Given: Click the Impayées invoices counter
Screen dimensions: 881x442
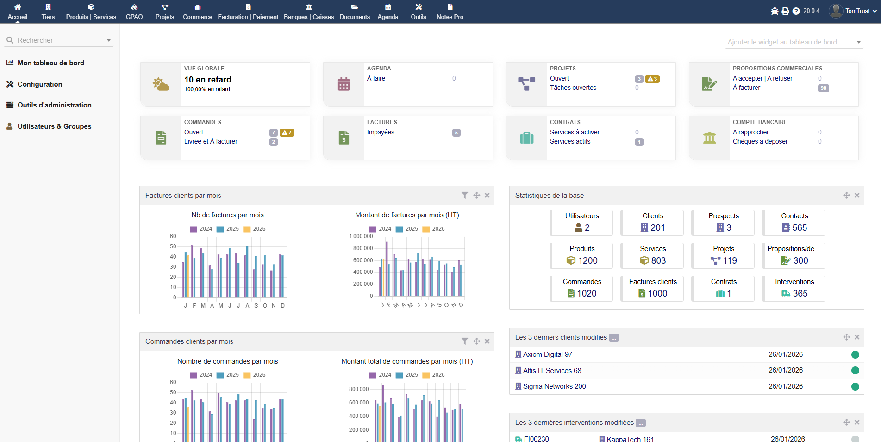Looking at the screenshot, I should 456,133.
